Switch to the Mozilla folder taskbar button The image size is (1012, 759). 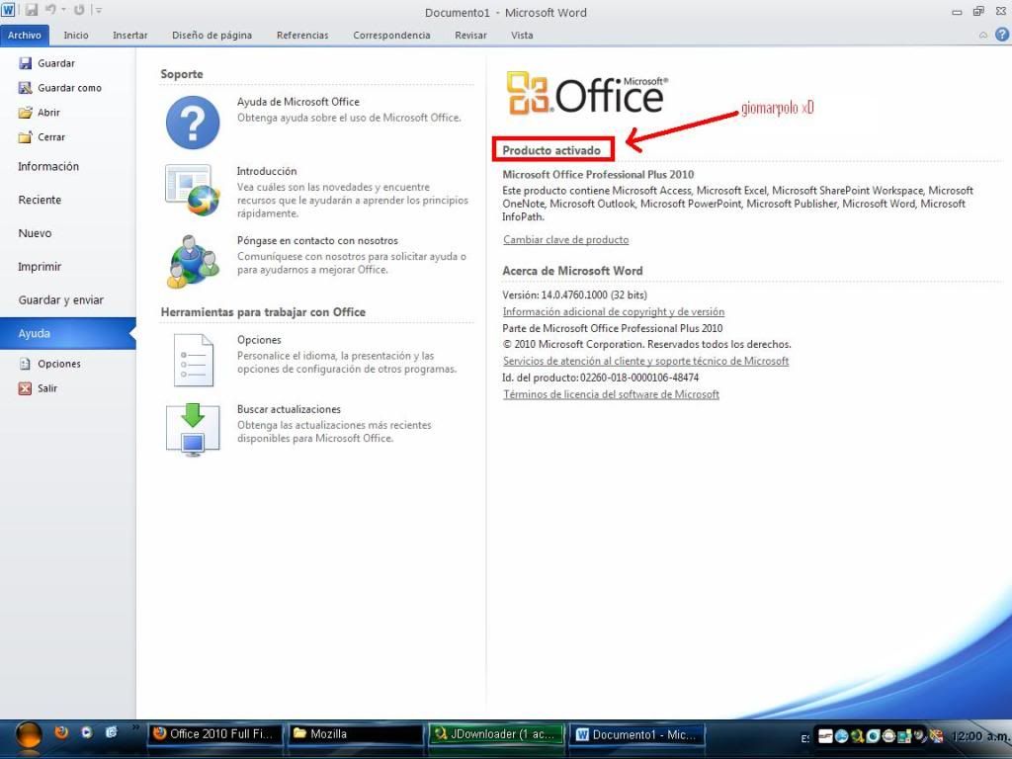355,734
